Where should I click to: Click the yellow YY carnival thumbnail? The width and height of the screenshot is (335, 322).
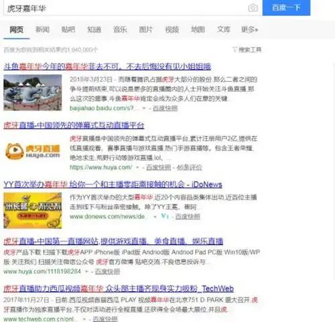coord(33,211)
